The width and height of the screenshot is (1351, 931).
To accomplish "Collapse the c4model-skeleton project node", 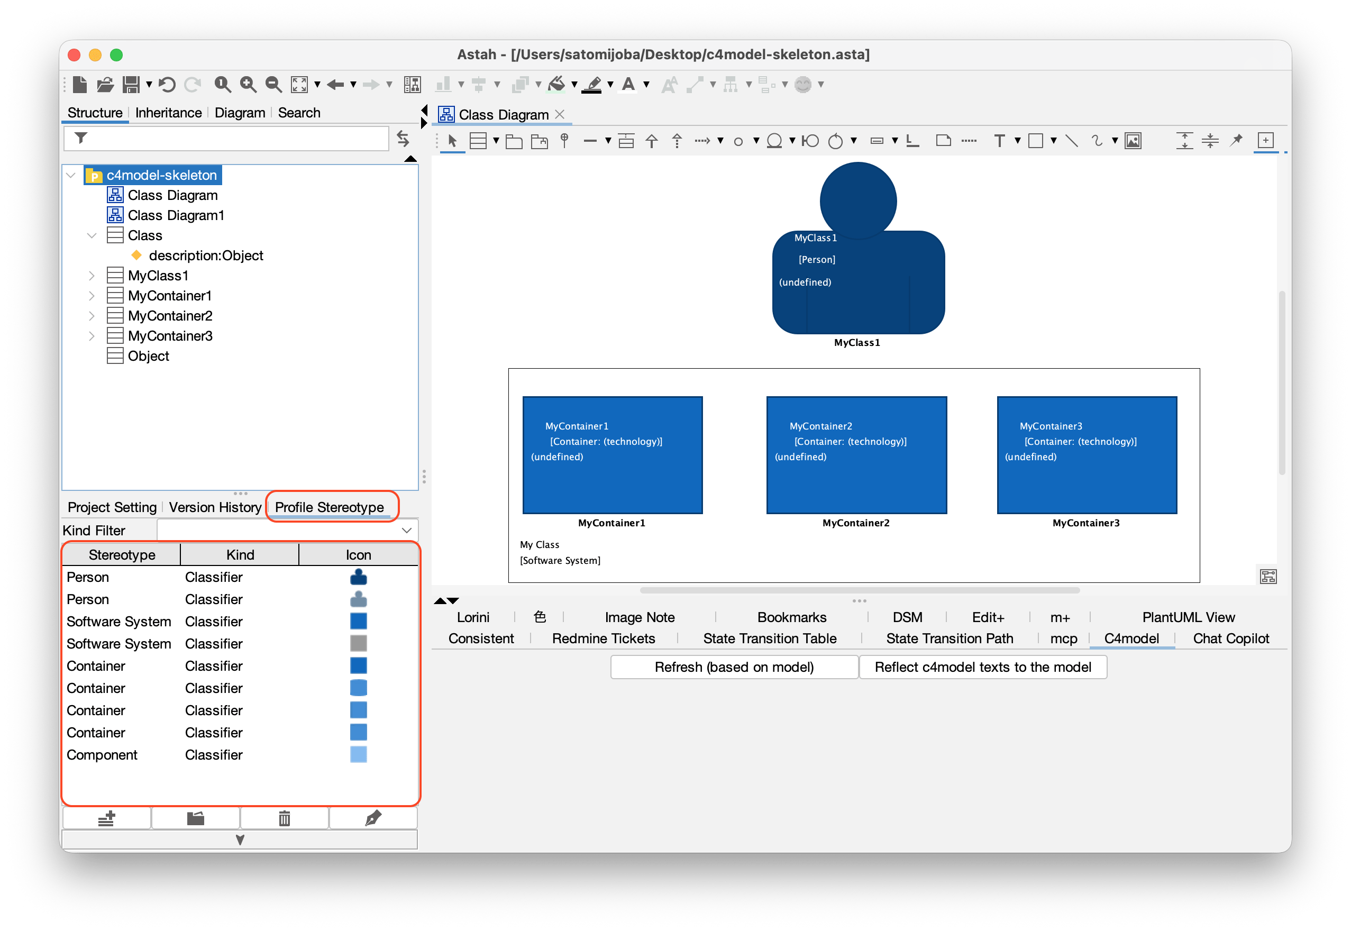I will point(71,175).
